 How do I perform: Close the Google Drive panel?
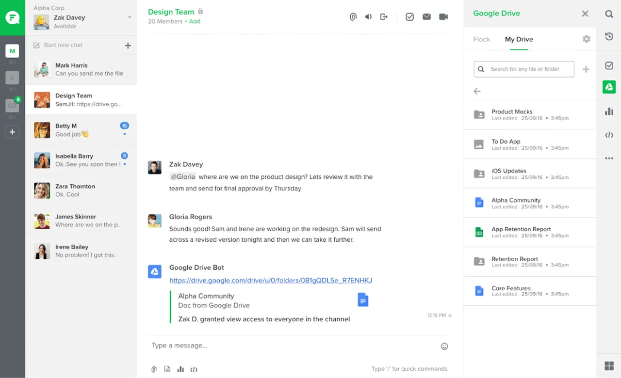click(x=585, y=14)
